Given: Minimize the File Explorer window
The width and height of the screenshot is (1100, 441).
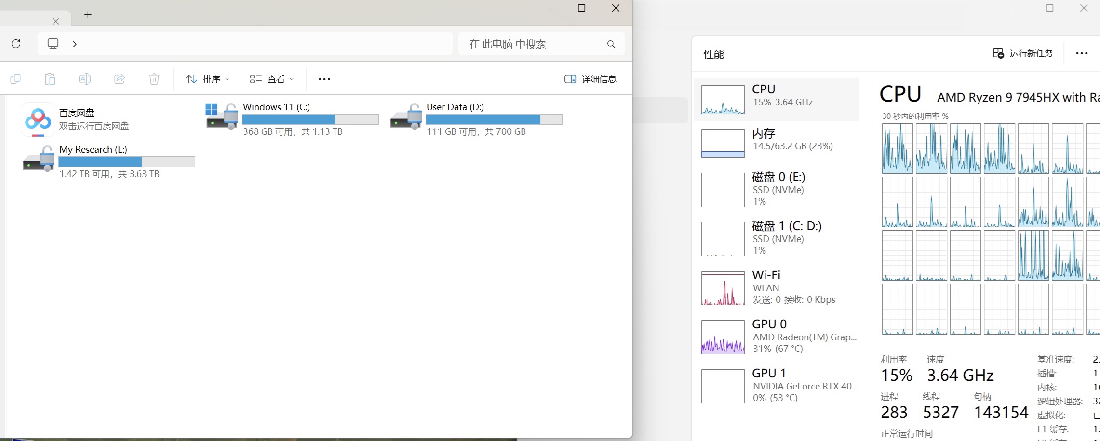Looking at the screenshot, I should 548,8.
